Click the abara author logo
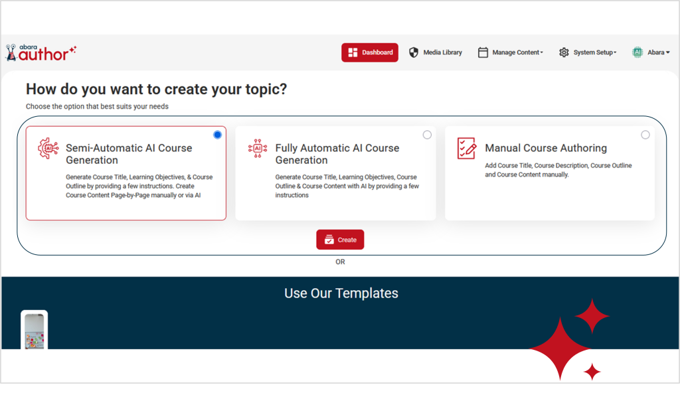Viewport: 680px width, 395px height. click(41, 52)
